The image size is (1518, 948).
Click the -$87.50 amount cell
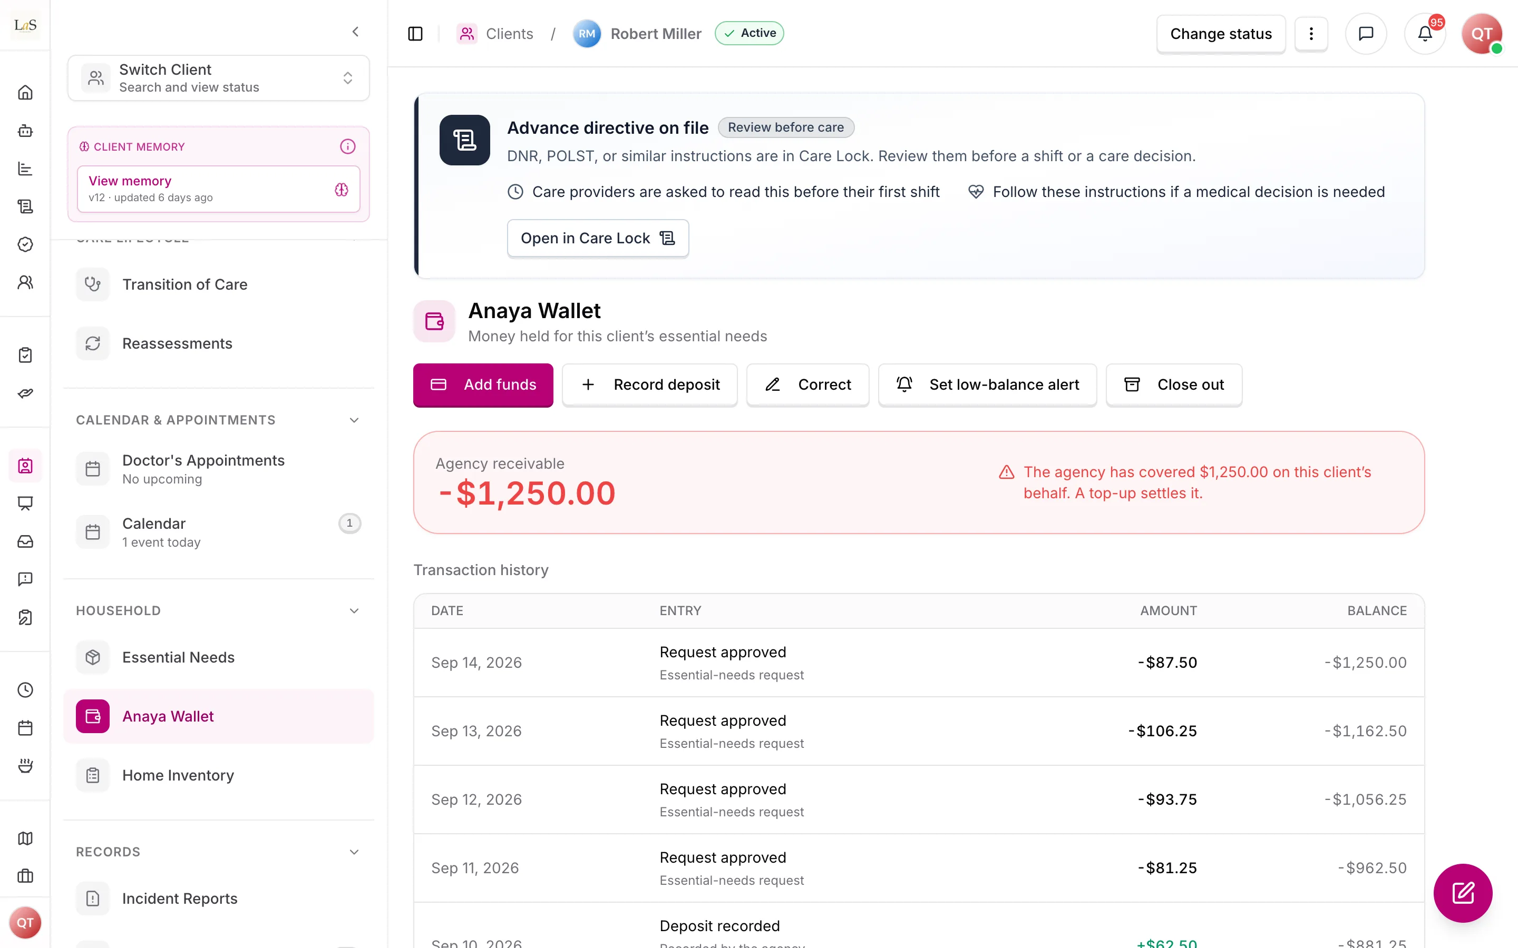(1167, 663)
